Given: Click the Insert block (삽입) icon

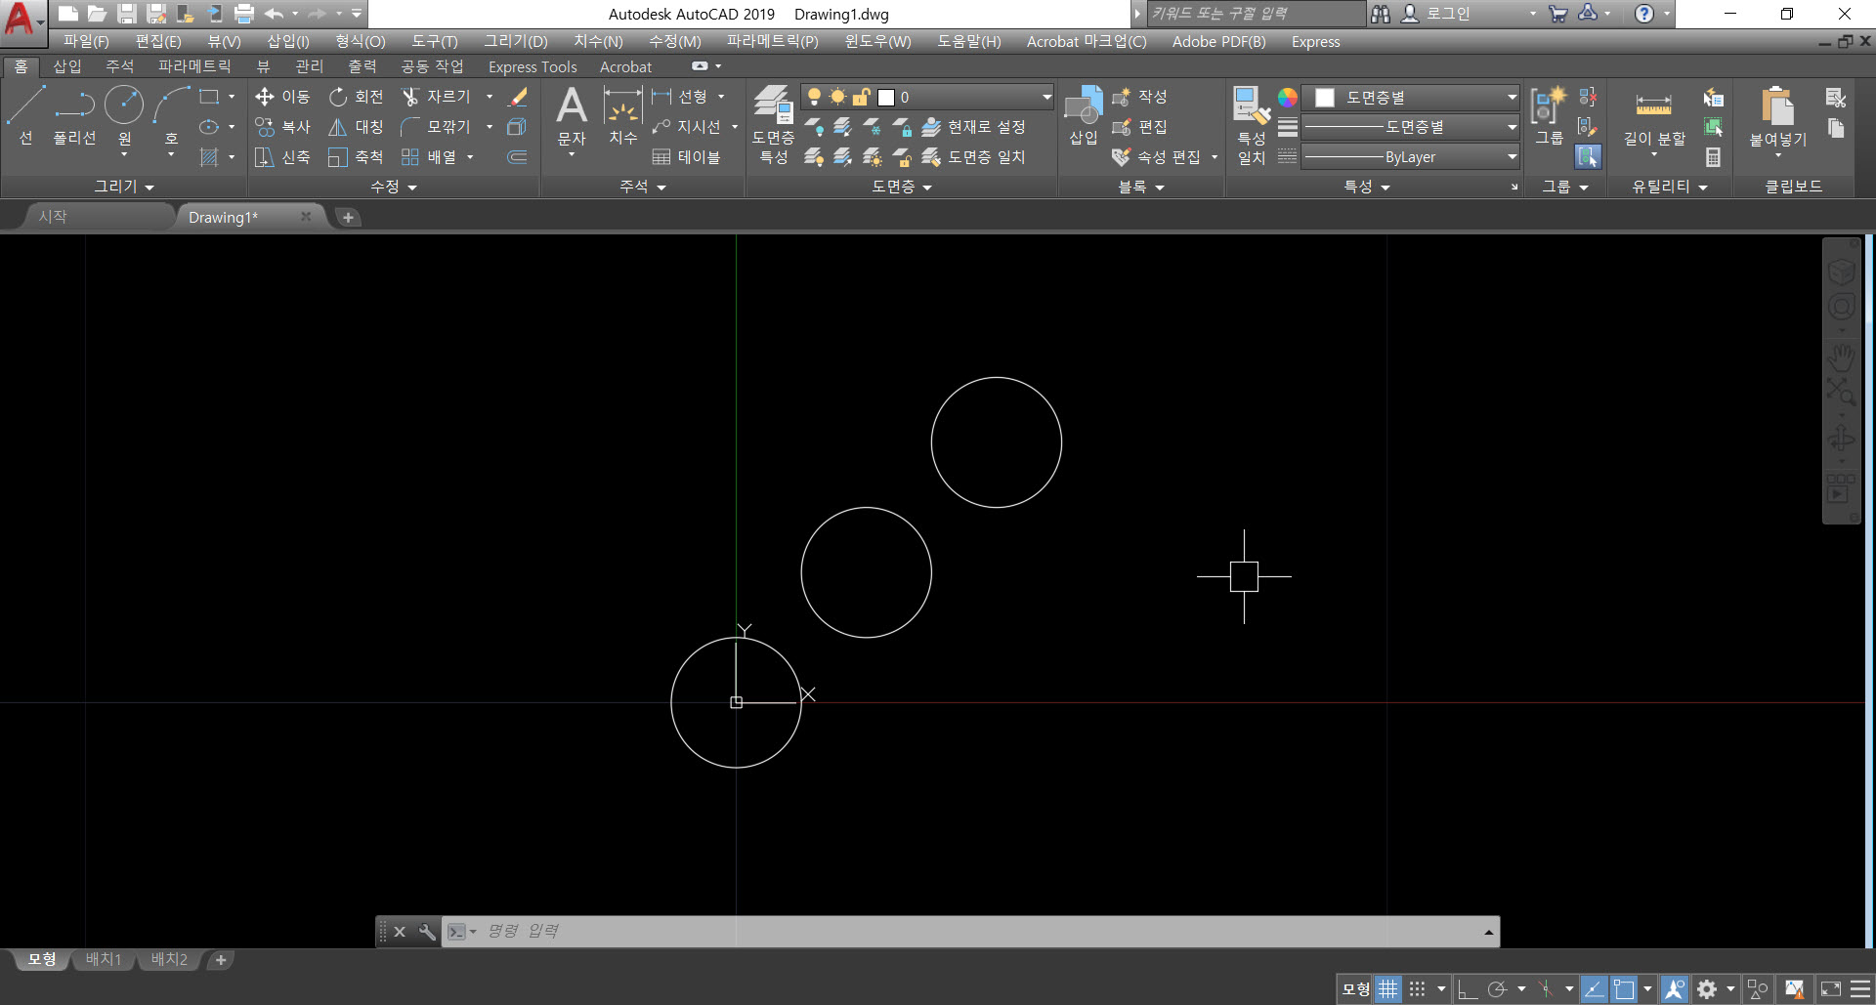Looking at the screenshot, I should tap(1083, 116).
